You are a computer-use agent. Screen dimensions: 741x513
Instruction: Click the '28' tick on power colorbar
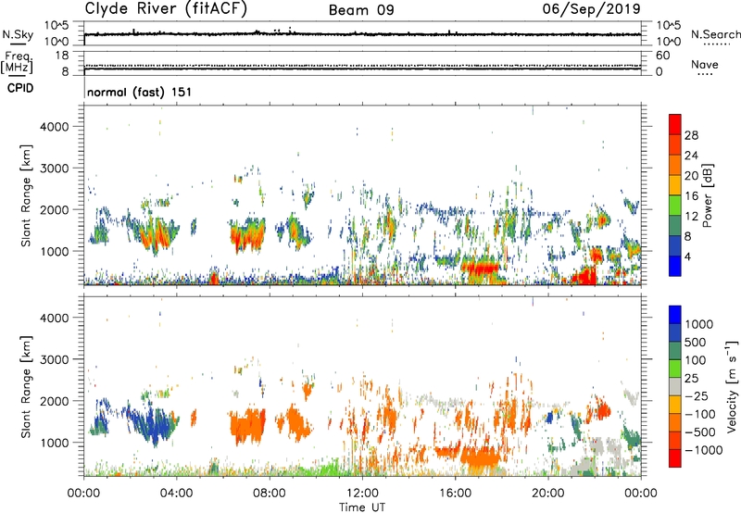point(691,135)
